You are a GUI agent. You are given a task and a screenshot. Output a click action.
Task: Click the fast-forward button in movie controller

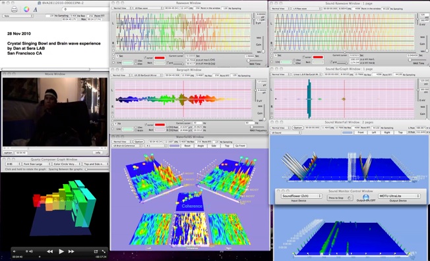(x=71, y=251)
